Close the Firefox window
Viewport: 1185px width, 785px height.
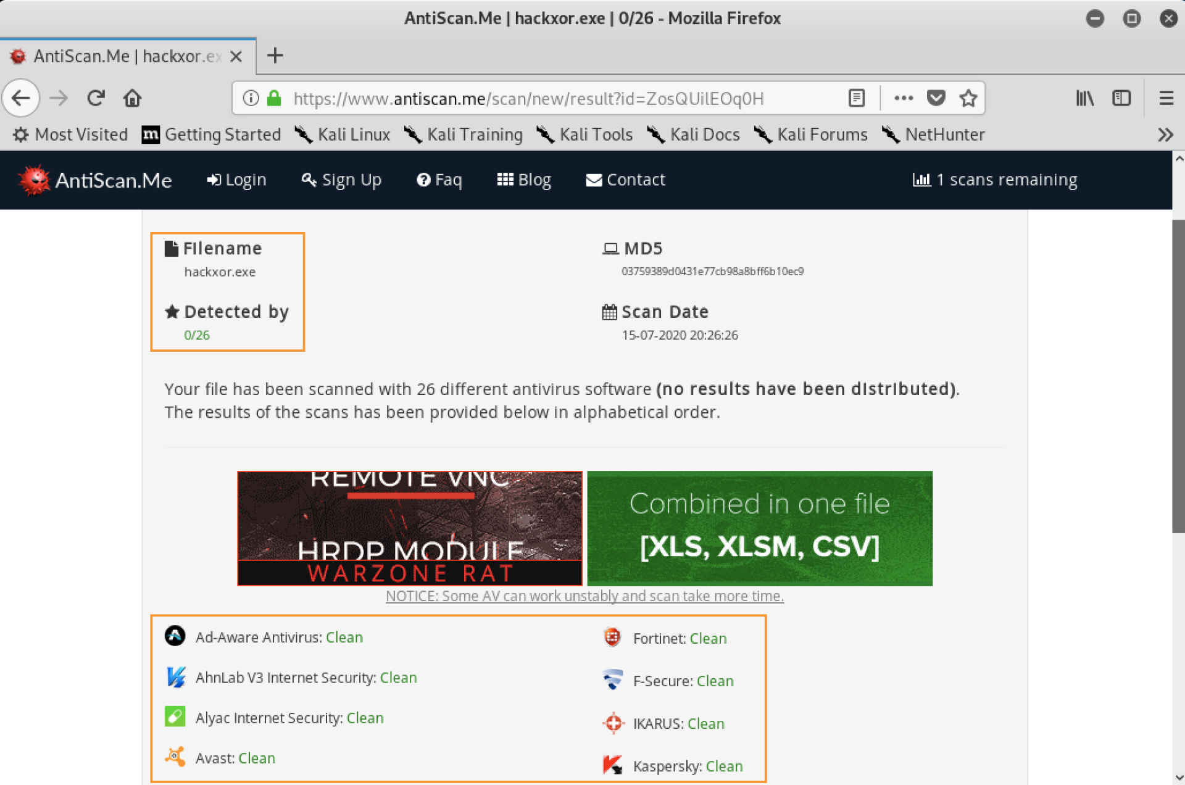[1168, 19]
